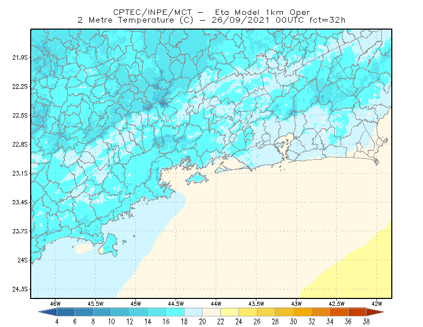This screenshot has height=327, width=423.
Task: Pick the pale blue swatch between 18 and 20
Action: (x=193, y=312)
